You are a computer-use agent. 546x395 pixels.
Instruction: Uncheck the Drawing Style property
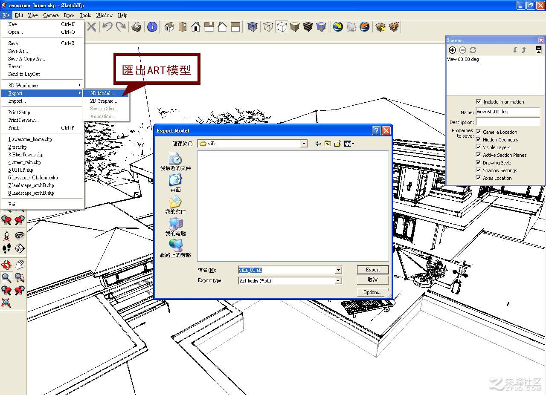click(479, 163)
